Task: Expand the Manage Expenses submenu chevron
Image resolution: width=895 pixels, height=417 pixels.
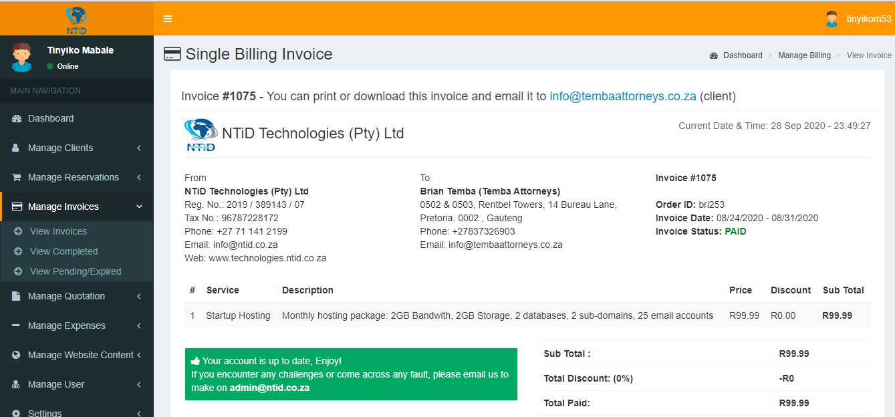Action: tap(139, 325)
